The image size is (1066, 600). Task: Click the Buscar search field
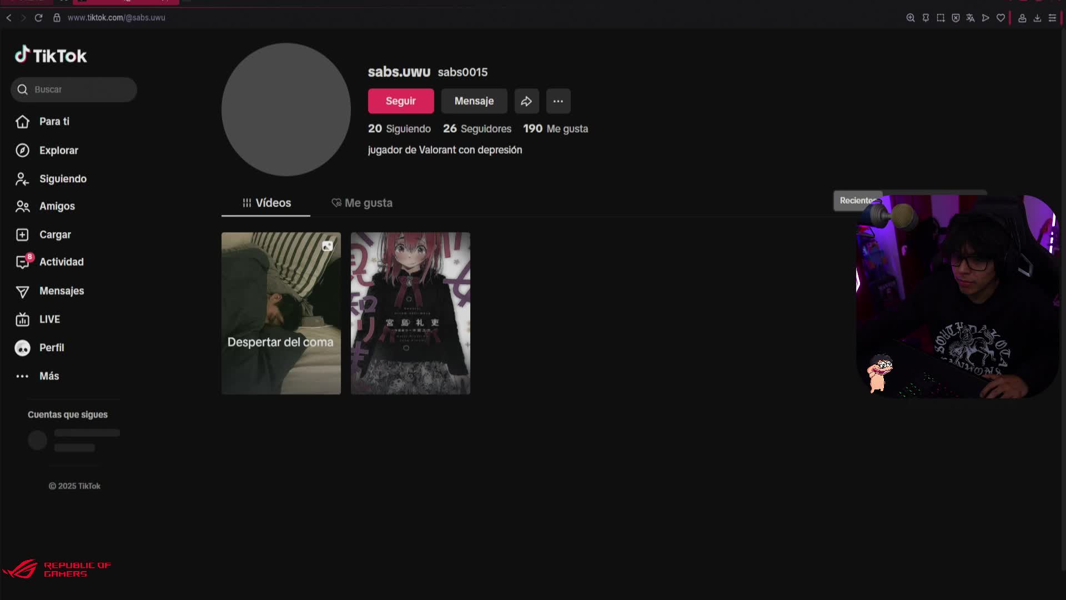[x=74, y=89]
